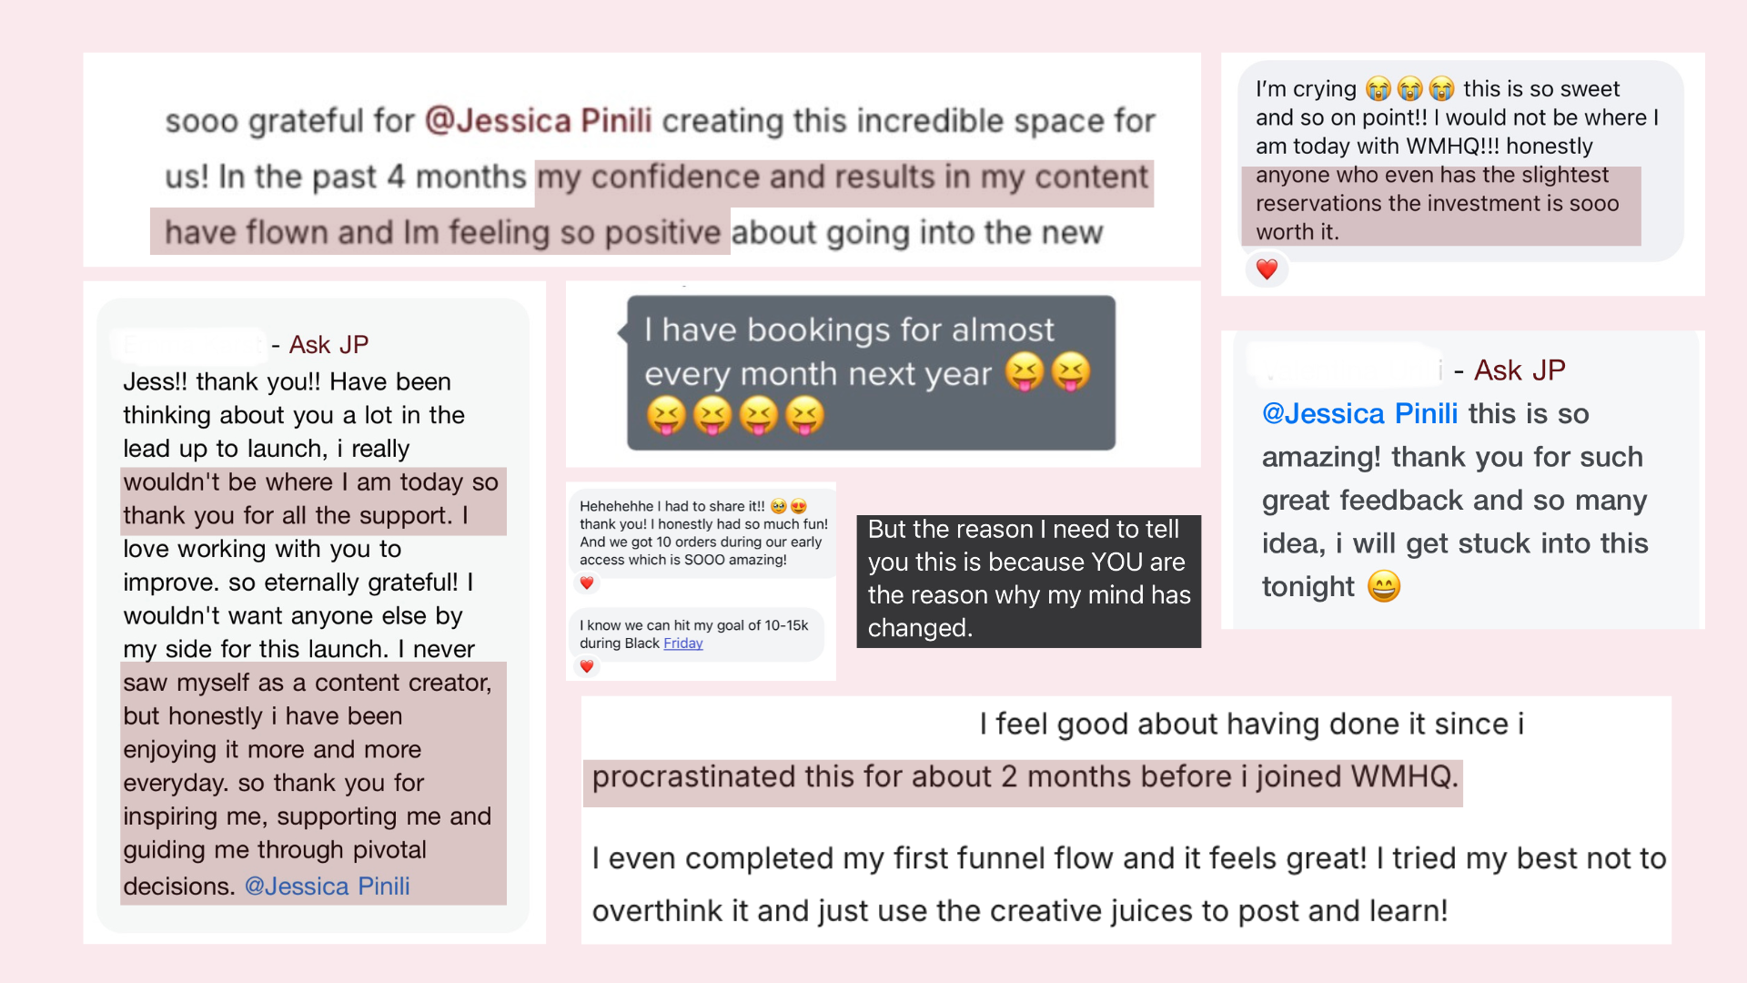
Task: Click the red @Jessica Pinili mention in top testimonial
Action: click(x=539, y=120)
